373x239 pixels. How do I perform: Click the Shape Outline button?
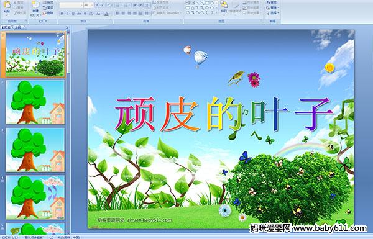click(x=252, y=7)
